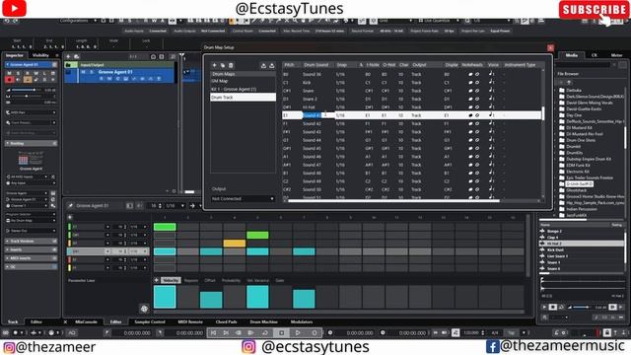The height and width of the screenshot is (355, 631).
Task: Toggle Read automation in the Inspector
Action: tap(27, 73)
